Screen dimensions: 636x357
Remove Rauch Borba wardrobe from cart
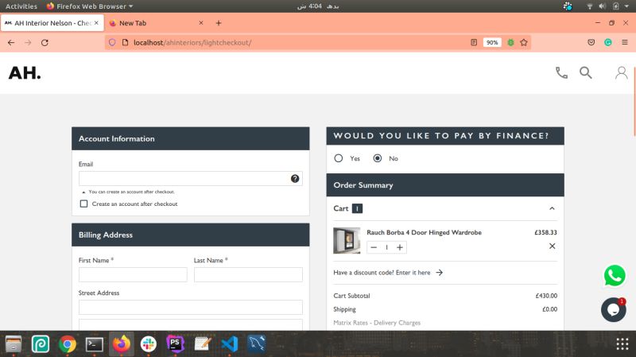click(552, 246)
